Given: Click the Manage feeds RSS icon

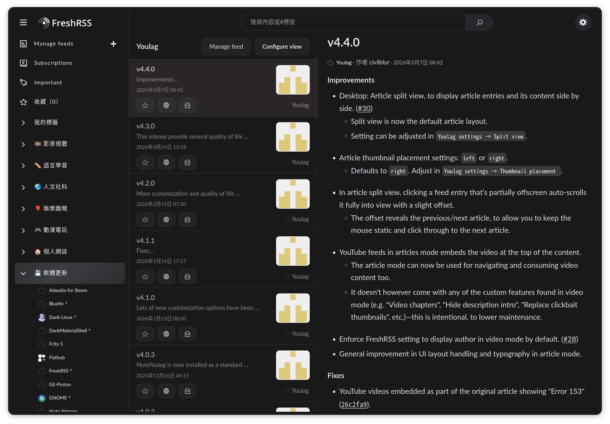Looking at the screenshot, I should [x=24, y=44].
